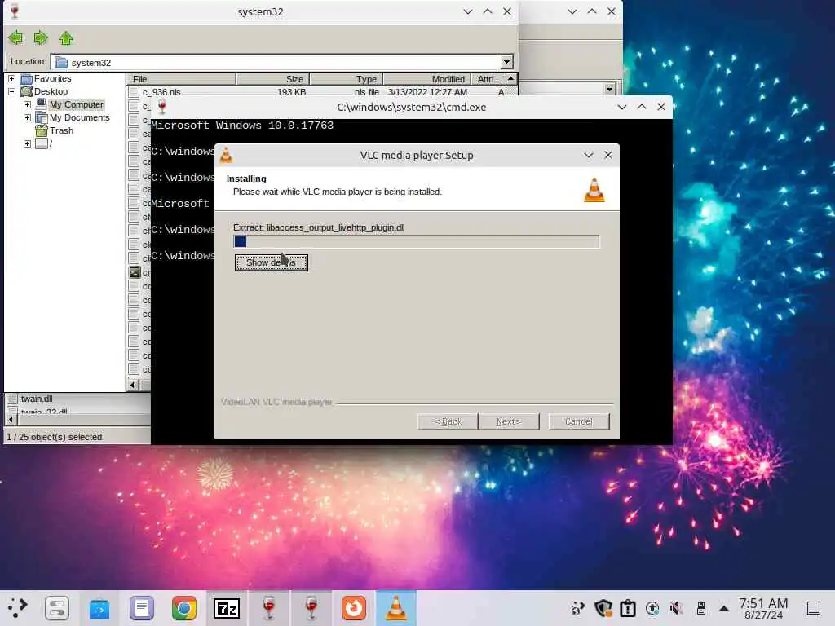Click the dark executable file icon in list
Image resolution: width=835 pixels, height=626 pixels.
click(135, 272)
